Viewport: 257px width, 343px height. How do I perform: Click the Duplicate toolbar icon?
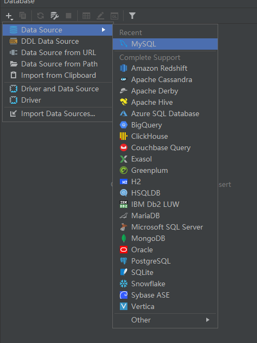click(23, 16)
